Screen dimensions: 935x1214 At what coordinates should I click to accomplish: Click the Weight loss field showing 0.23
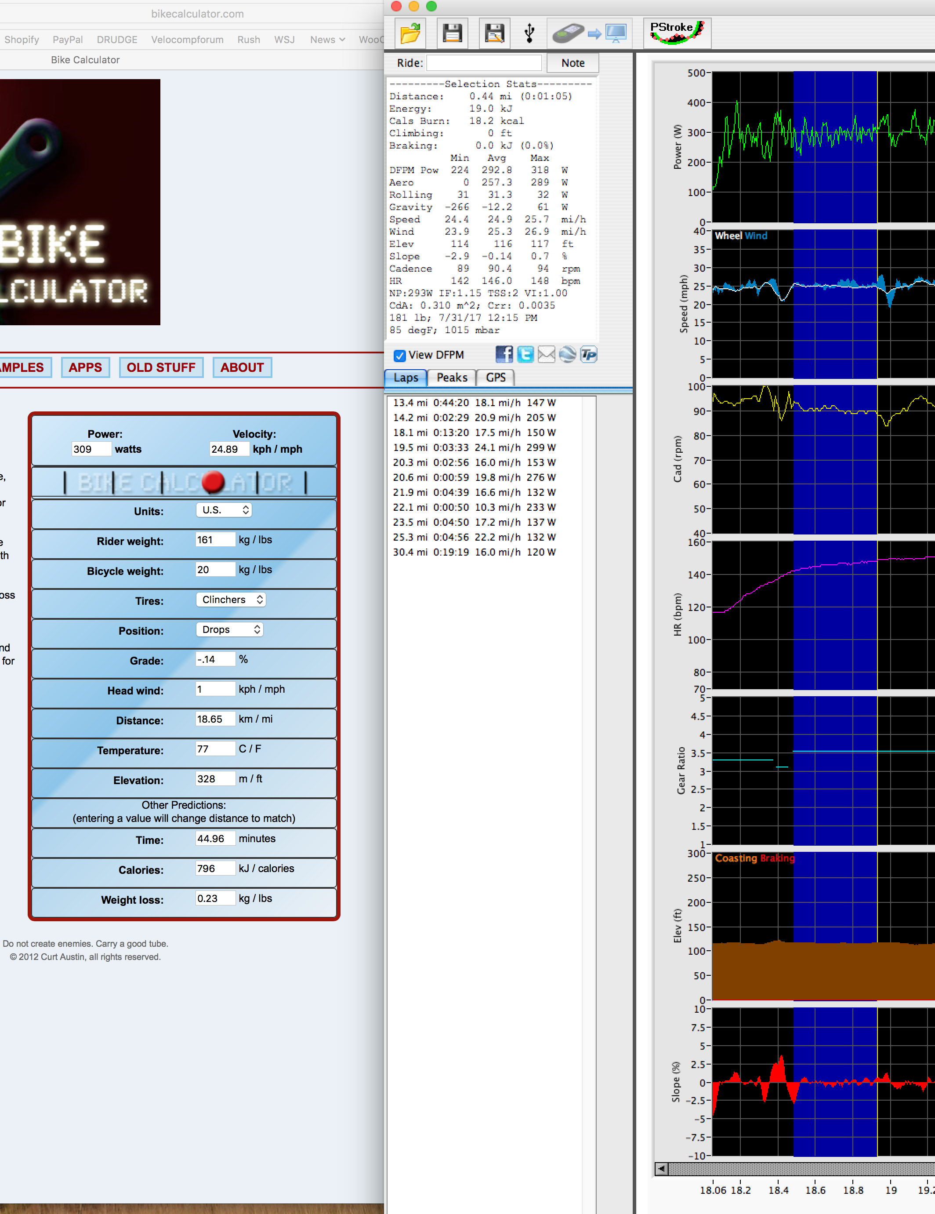[x=216, y=899]
